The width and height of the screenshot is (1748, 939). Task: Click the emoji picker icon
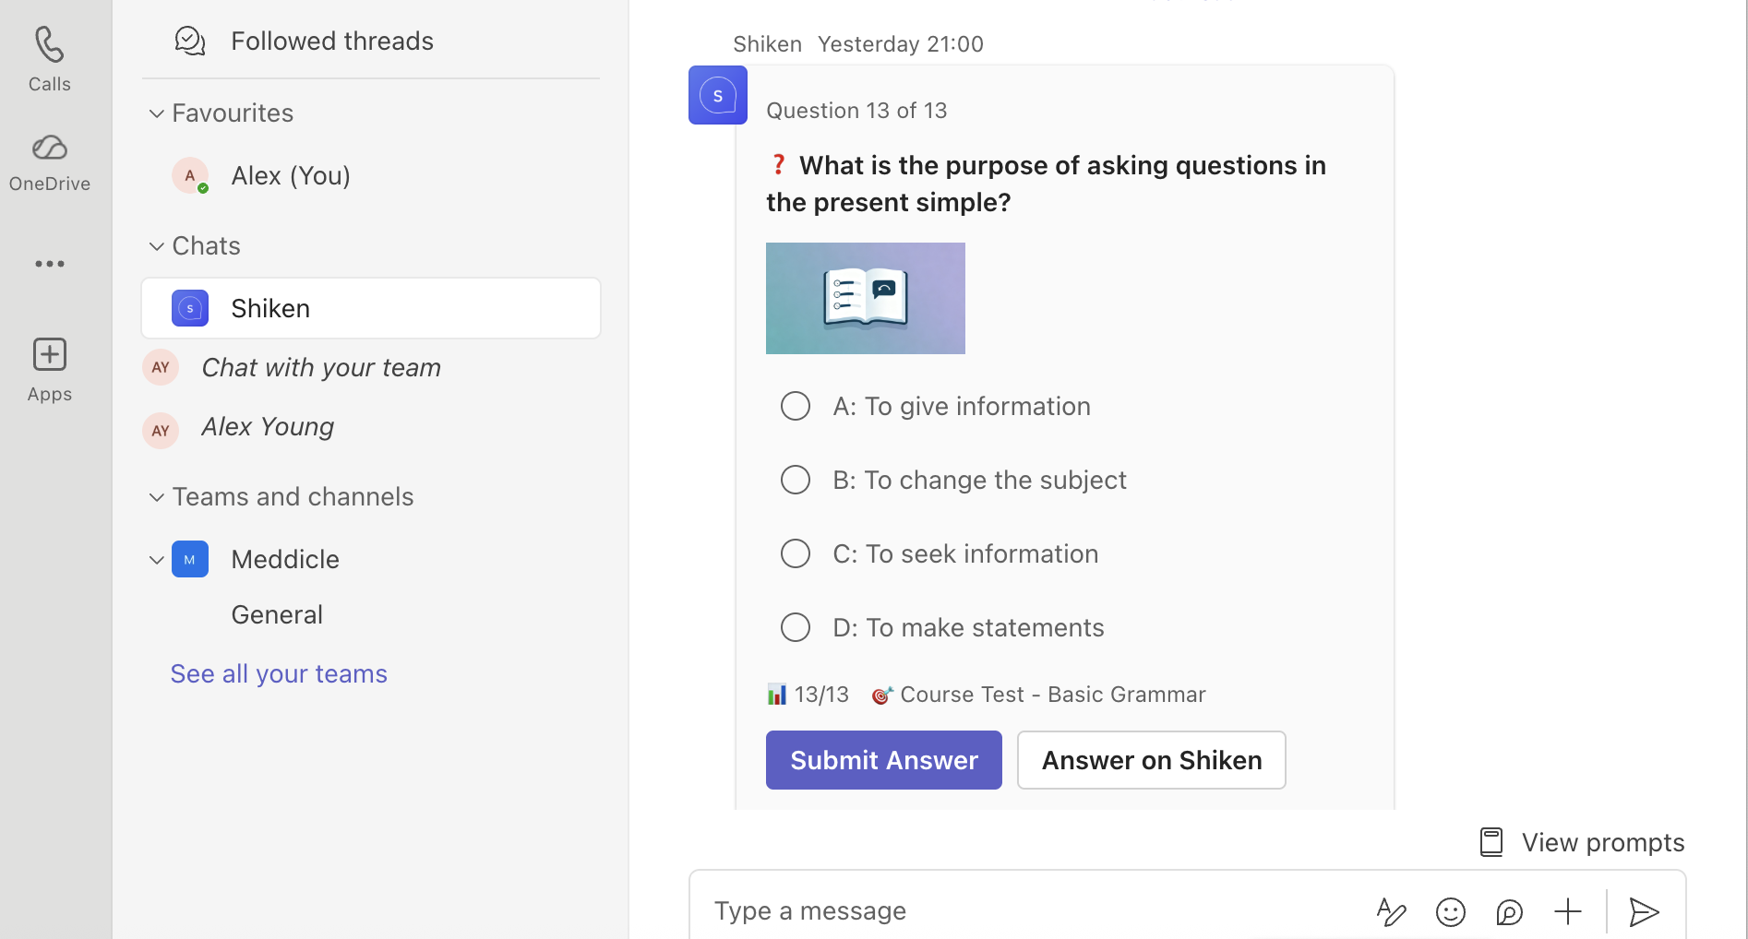[1450, 912]
